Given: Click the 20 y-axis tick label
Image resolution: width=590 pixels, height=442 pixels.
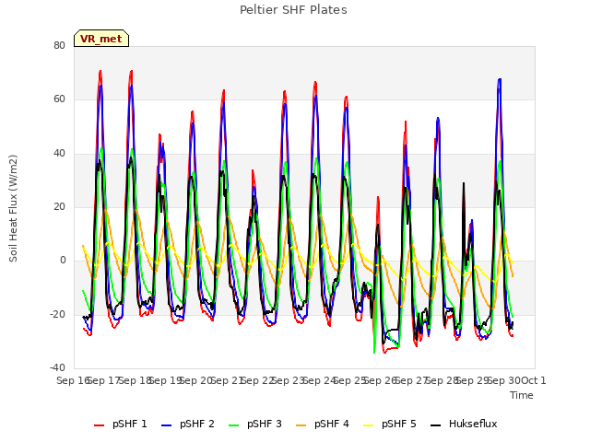Looking at the screenshot, I should click(x=59, y=206).
